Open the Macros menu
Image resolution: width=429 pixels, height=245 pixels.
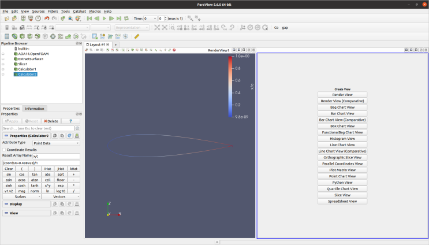coord(95,12)
